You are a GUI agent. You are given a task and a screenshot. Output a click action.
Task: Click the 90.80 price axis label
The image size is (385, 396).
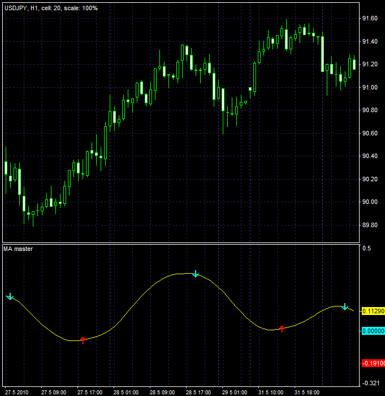point(370,110)
